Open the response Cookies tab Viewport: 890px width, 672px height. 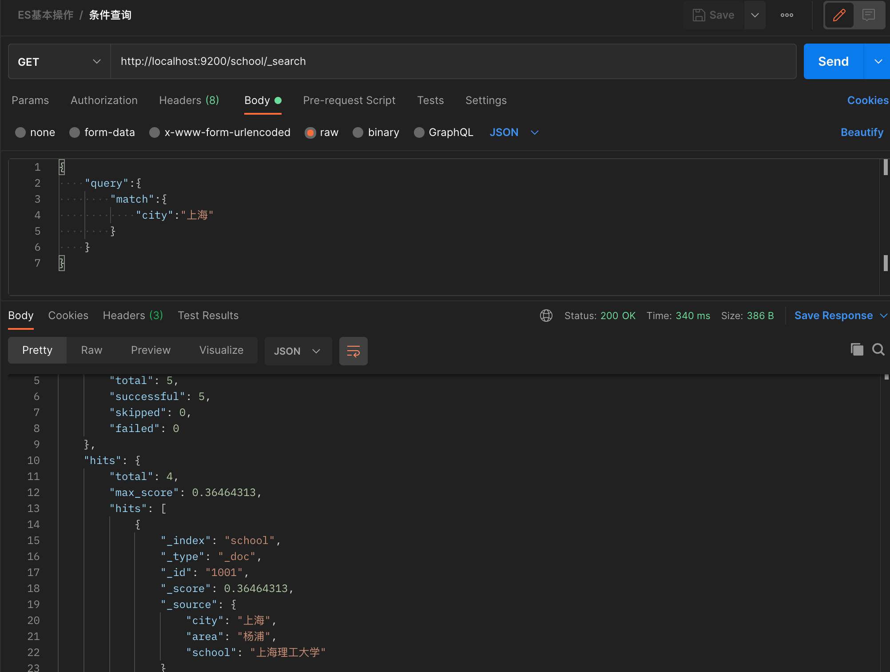pos(68,316)
